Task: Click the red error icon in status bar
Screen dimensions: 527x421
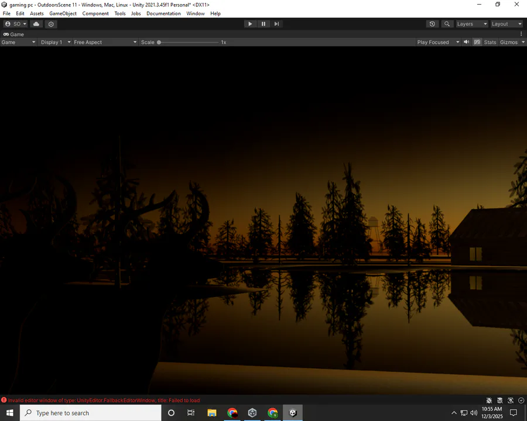Action: 4,400
